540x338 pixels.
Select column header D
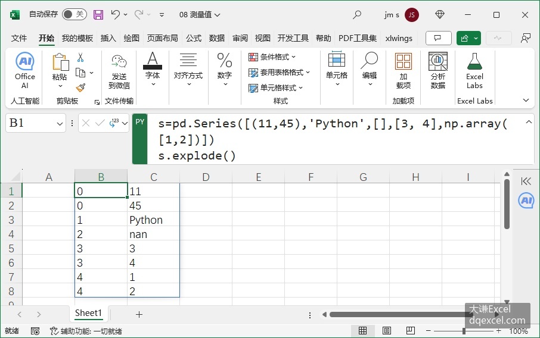[x=206, y=177]
